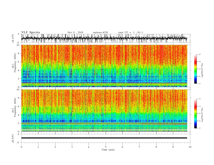Click the "VLF Spectra" plot title
Viewport: 214px width, 165px height.
pyautogui.click(x=31, y=32)
